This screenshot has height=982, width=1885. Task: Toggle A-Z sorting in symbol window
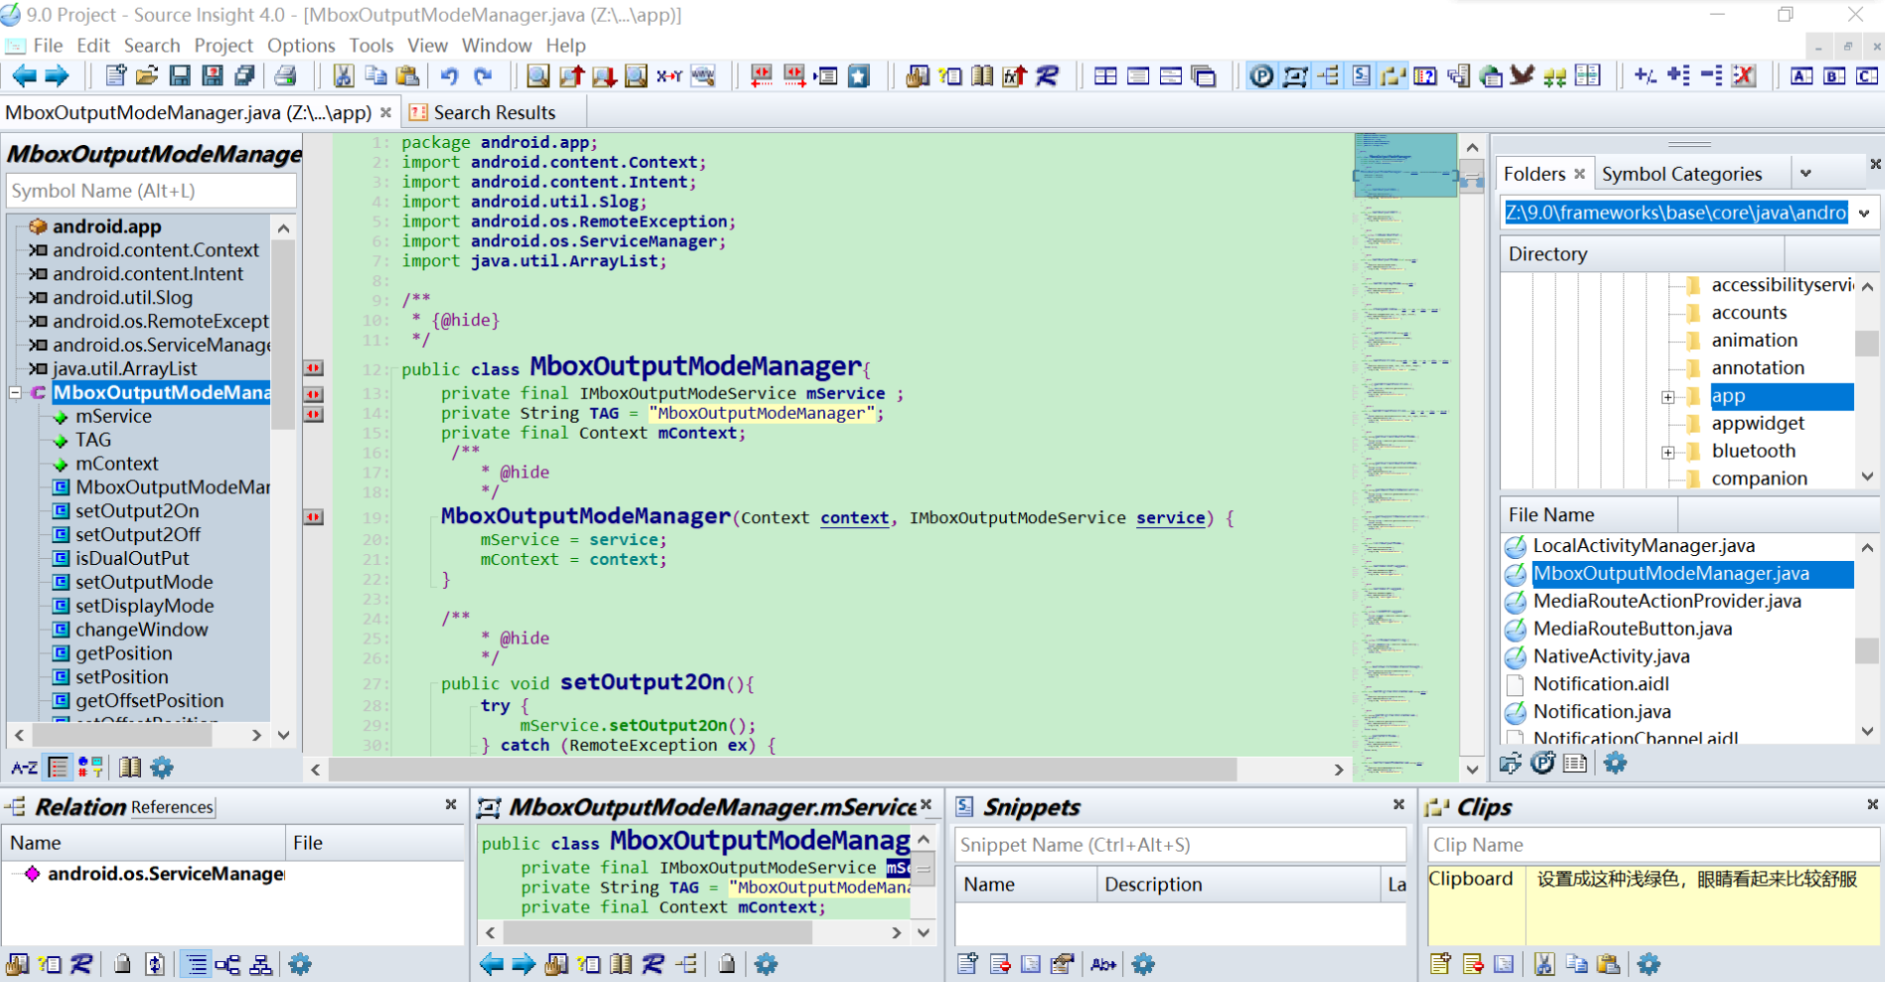pos(24,767)
